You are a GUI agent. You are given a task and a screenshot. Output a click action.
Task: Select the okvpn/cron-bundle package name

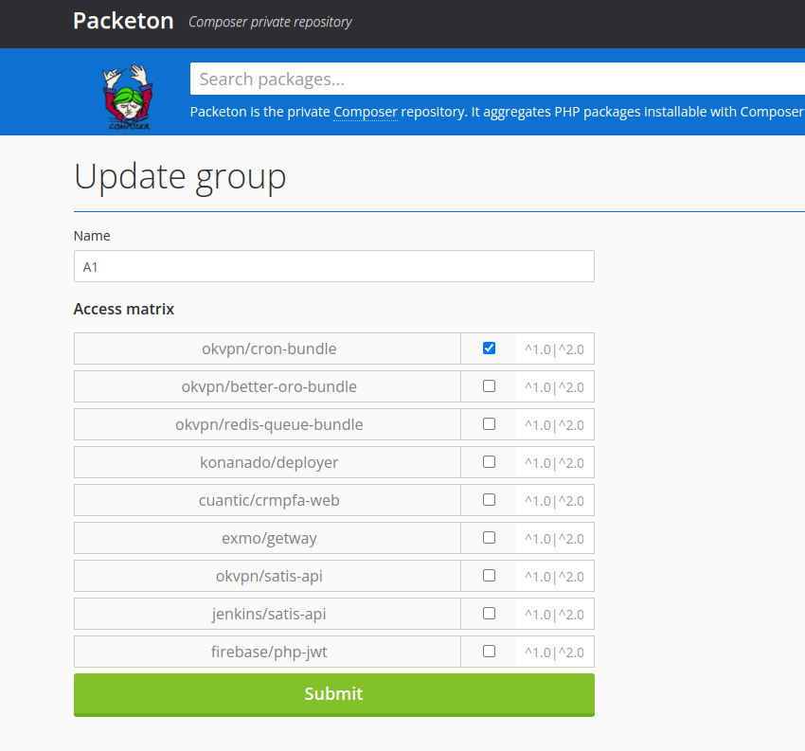click(x=269, y=349)
